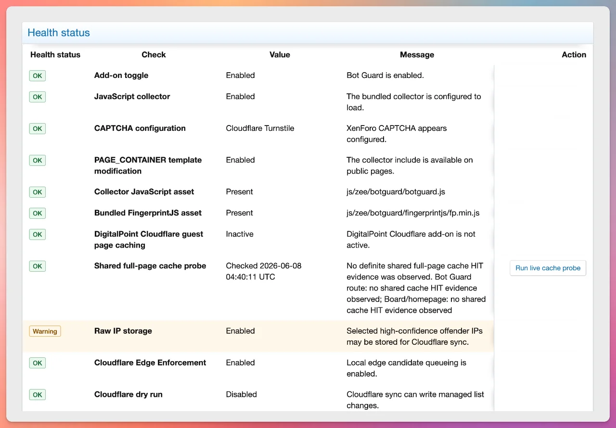Click the Checked 2026-06-08 04:40:11 UTC value

click(264, 271)
